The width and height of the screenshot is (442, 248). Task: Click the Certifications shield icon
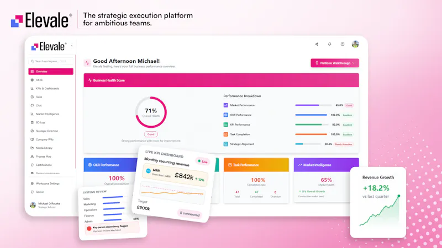point(32,165)
